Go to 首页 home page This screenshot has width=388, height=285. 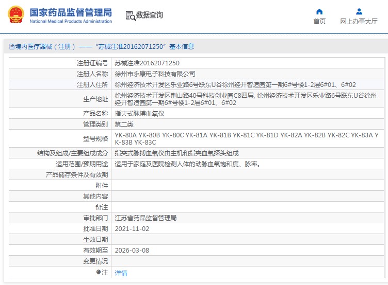click(319, 22)
